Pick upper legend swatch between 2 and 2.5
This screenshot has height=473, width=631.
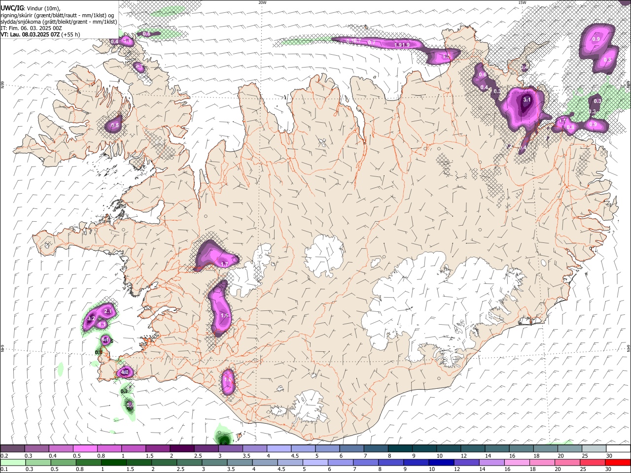pos(182,449)
